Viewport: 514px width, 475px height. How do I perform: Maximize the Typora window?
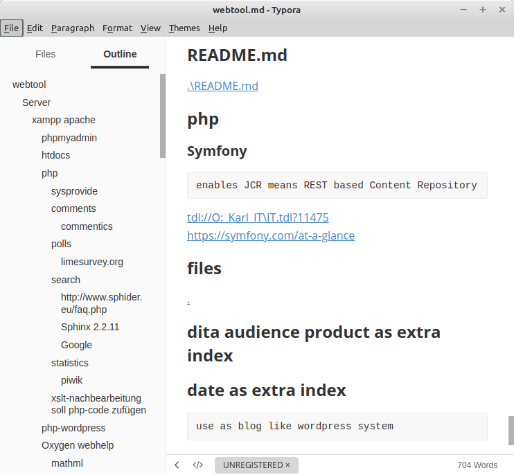coord(483,10)
